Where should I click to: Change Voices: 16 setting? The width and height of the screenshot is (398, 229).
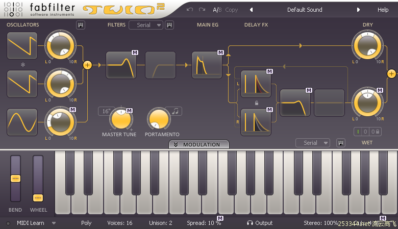pos(119,223)
